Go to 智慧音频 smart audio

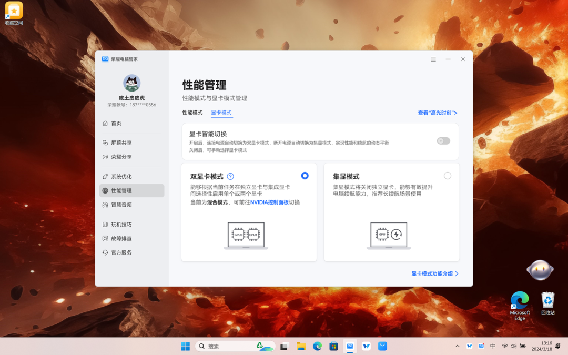point(131,205)
